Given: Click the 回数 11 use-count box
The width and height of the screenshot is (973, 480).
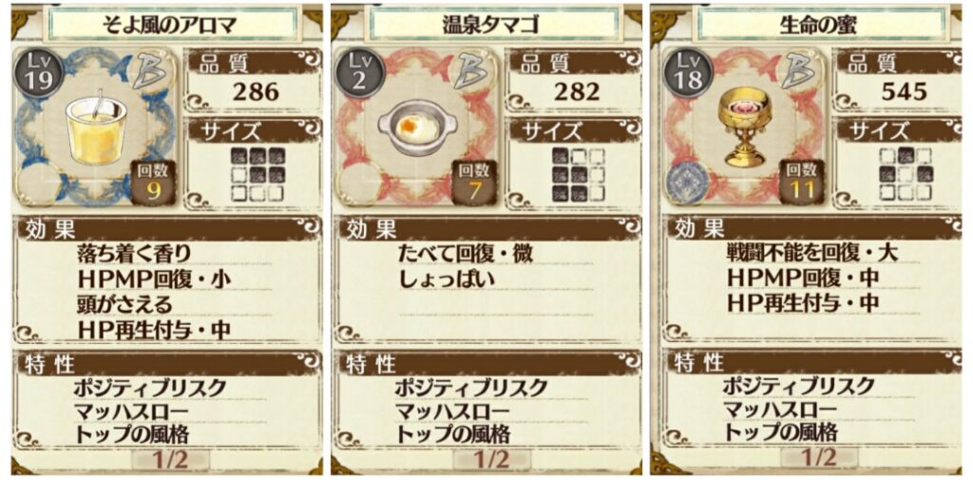Looking at the screenshot, I should (801, 182).
